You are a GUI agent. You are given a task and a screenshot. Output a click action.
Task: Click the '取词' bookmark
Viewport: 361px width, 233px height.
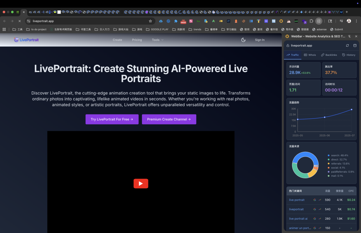tap(244, 29)
